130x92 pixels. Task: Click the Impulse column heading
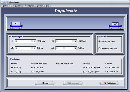coord(86,63)
